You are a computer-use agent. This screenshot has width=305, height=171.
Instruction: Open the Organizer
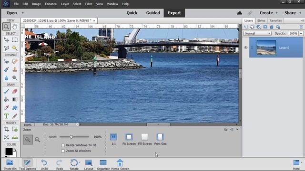click(103, 164)
